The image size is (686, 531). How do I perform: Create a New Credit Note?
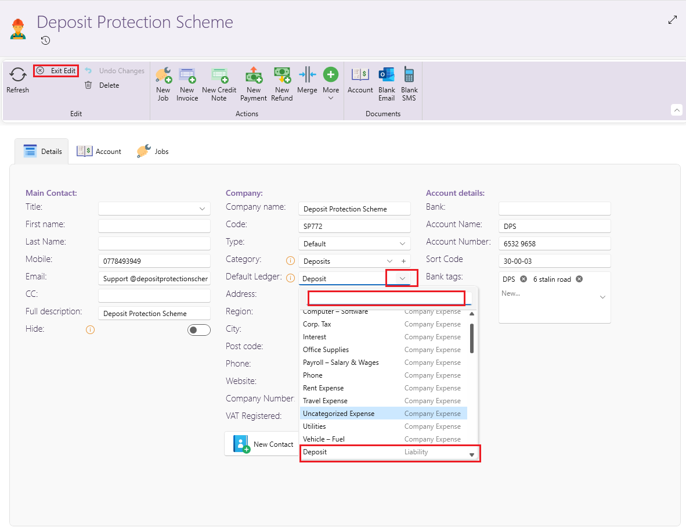219,85
